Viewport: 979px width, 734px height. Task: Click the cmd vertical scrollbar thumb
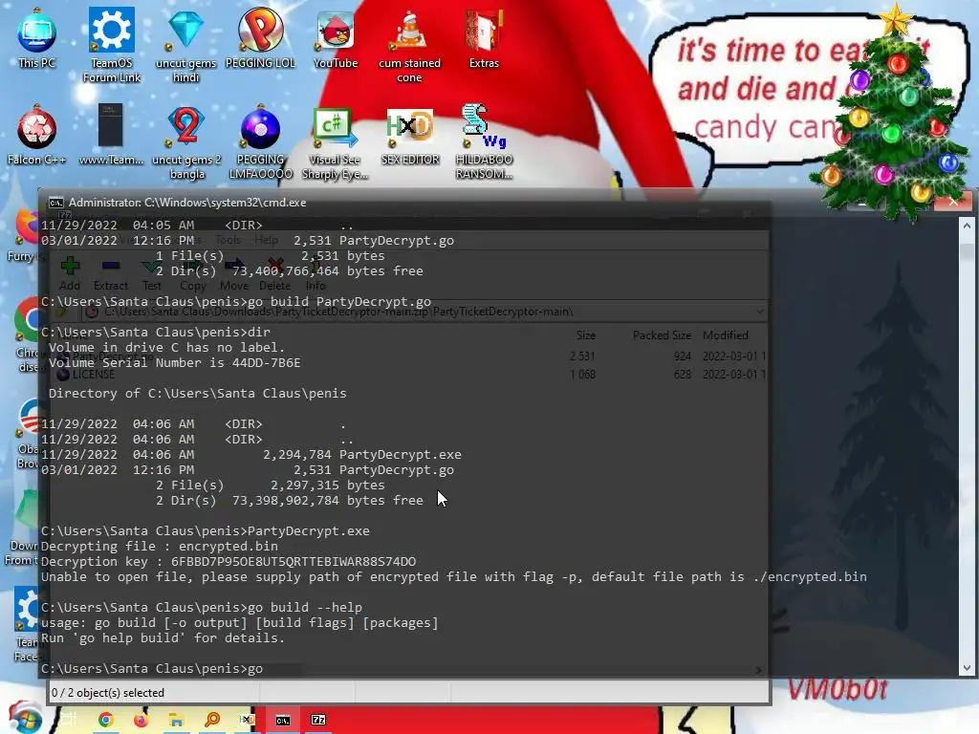pos(967,251)
